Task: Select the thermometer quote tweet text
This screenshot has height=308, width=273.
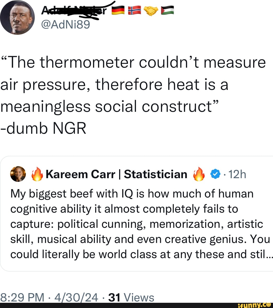Action: click(x=131, y=84)
